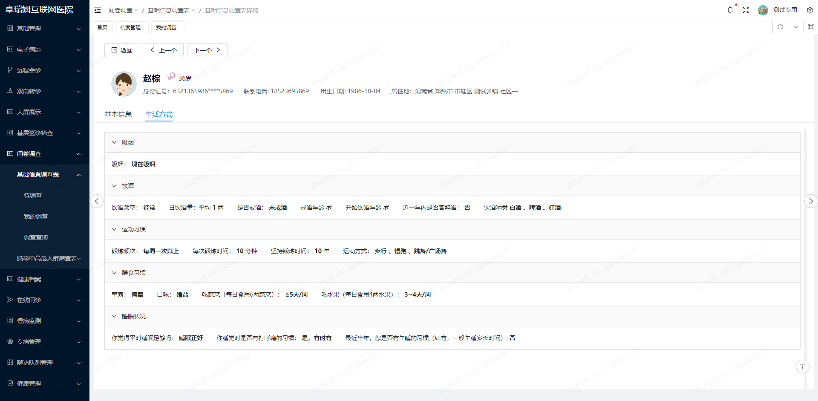The width and height of the screenshot is (818, 401).
Task: Toggle the sidebar collapse hamburger icon
Action: pos(98,10)
